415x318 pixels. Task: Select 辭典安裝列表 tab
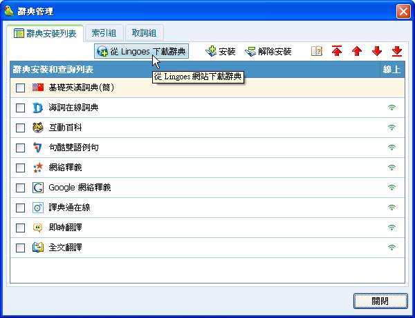click(x=45, y=33)
